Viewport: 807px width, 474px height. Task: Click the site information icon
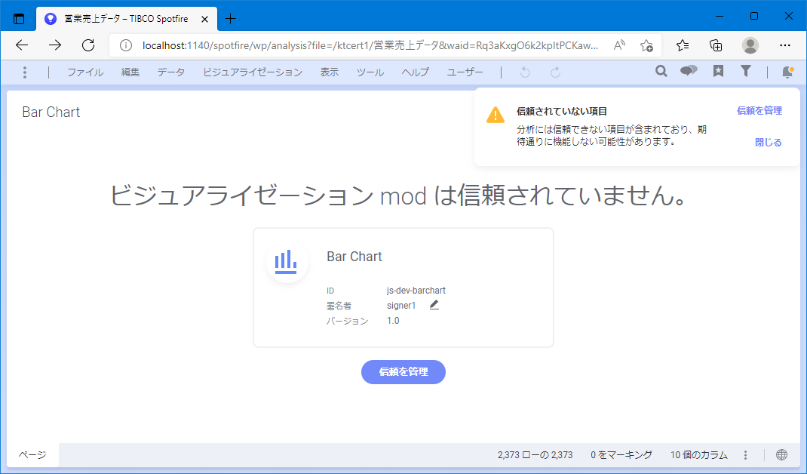[x=126, y=45]
